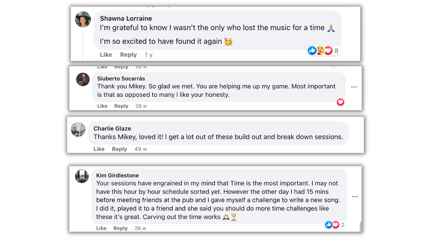Reply to Kim Girdlestone's comment
This screenshot has width=431, height=242.
[x=121, y=228]
